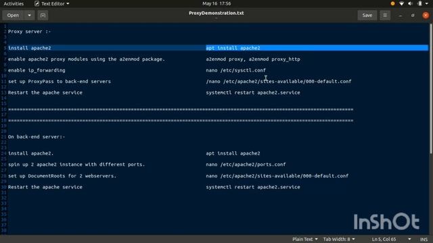433x243 pixels.
Task: Create a new document with the new tab icon
Action: pyautogui.click(x=43, y=16)
